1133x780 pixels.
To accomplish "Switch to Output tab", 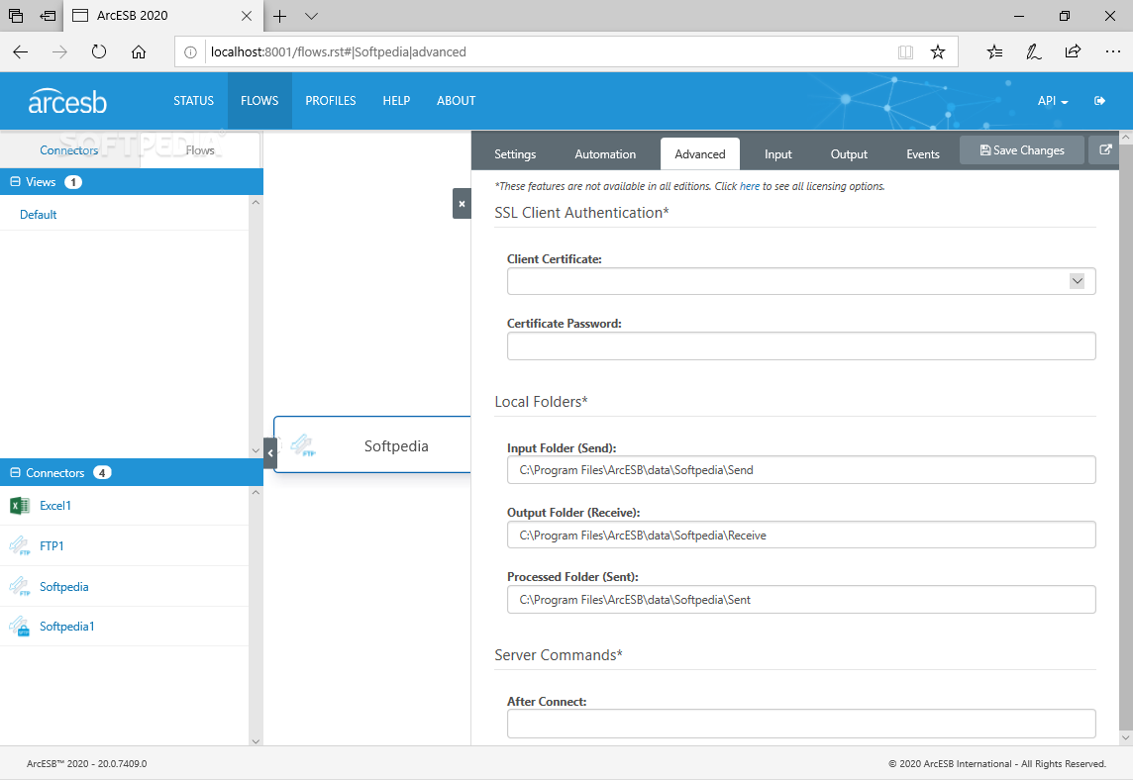I will coord(849,153).
